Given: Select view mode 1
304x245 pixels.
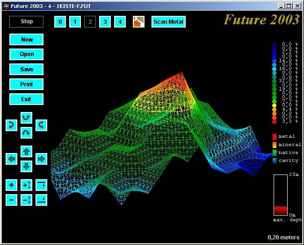Looking at the screenshot, I should pyautogui.click(x=75, y=21).
